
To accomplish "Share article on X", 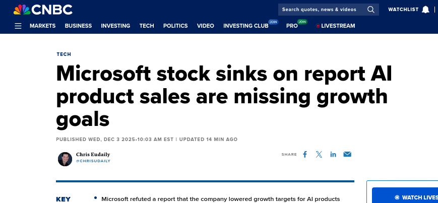I will click(x=319, y=154).
